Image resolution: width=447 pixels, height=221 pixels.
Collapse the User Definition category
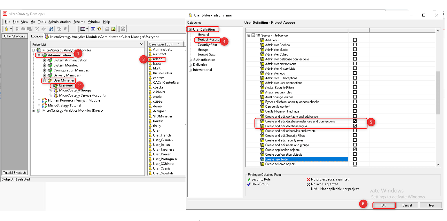point(190,30)
